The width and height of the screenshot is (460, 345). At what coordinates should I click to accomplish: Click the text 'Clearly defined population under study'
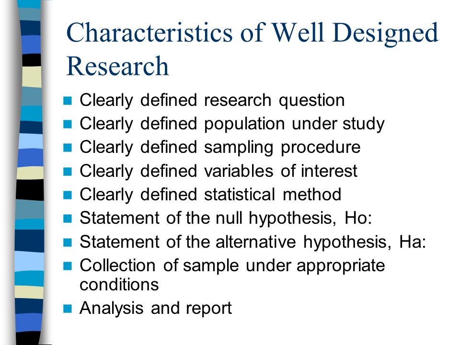tap(232, 124)
